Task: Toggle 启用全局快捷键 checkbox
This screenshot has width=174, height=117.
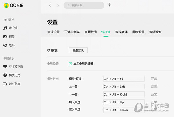Action: click(x=70, y=64)
